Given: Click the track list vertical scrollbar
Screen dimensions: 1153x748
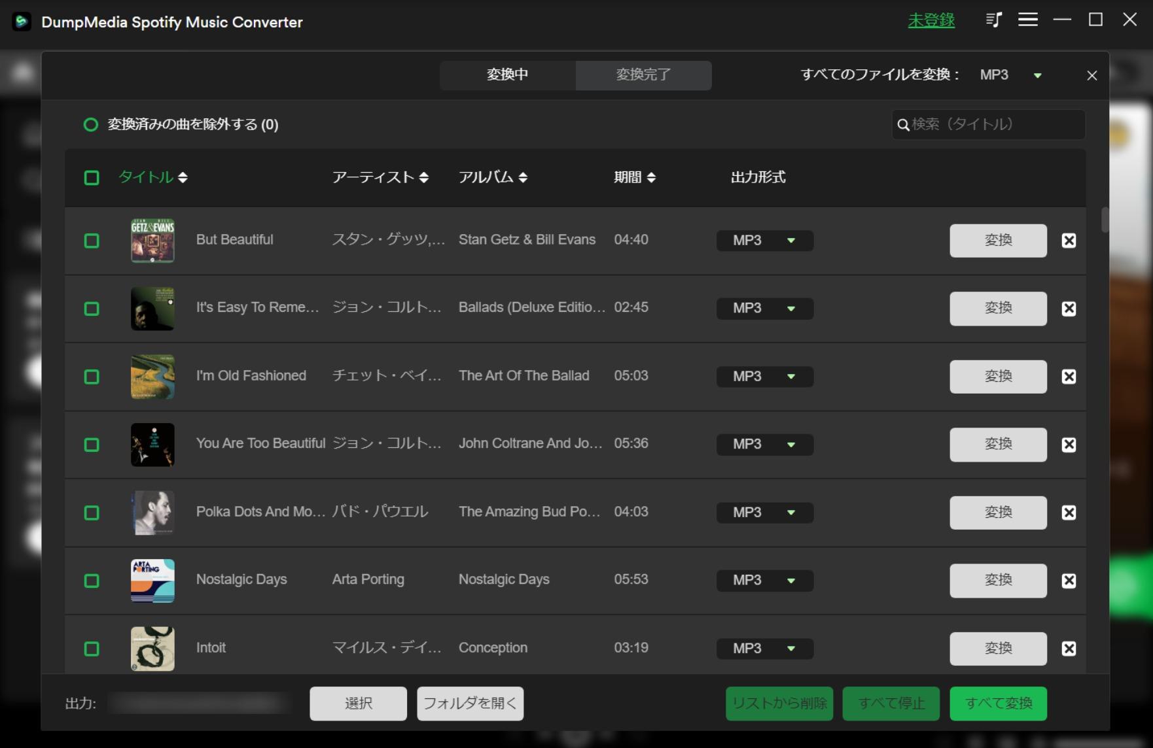Looking at the screenshot, I should (1105, 220).
